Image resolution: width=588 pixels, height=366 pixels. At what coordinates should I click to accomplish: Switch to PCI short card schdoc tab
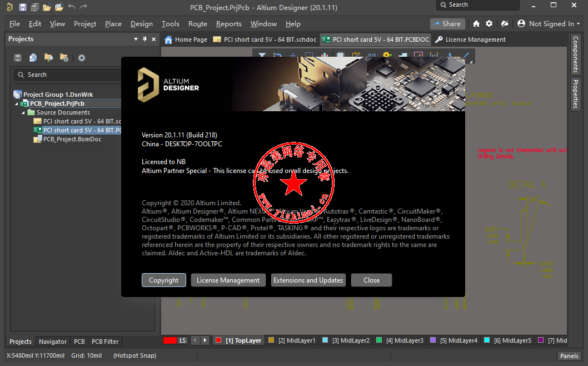pos(265,39)
